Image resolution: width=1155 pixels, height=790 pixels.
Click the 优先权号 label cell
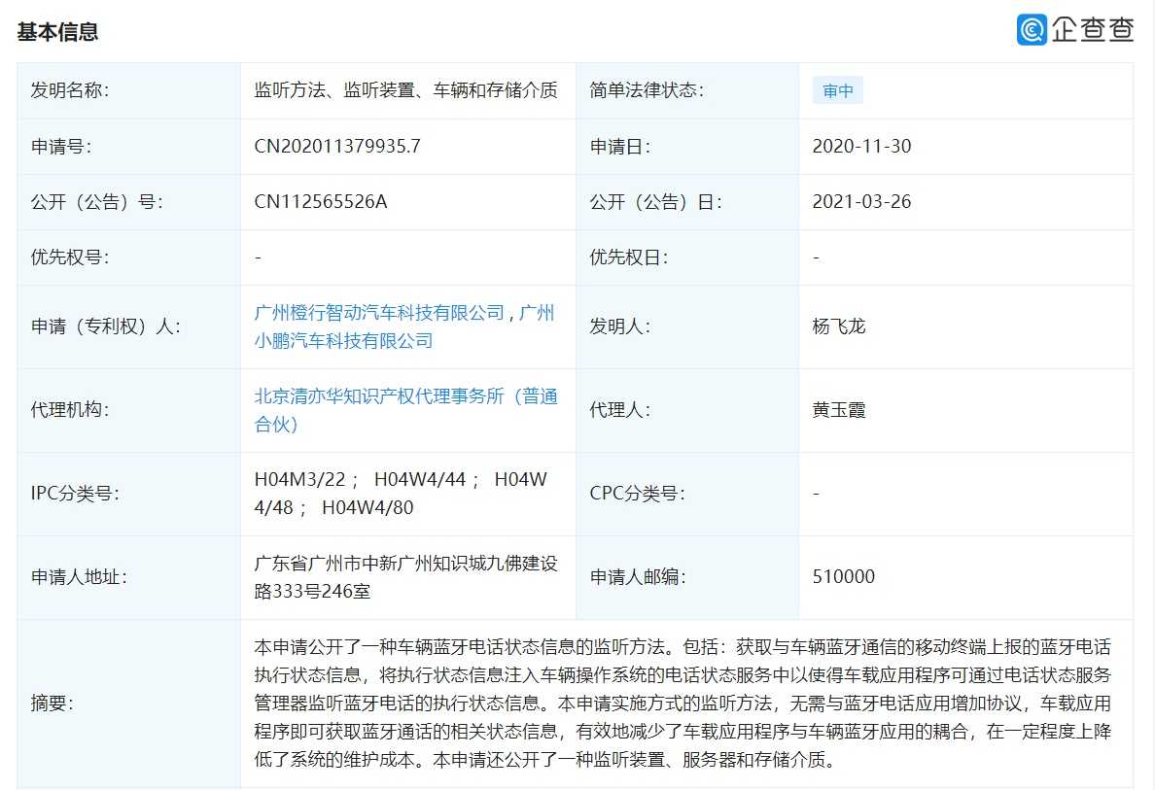(129, 258)
